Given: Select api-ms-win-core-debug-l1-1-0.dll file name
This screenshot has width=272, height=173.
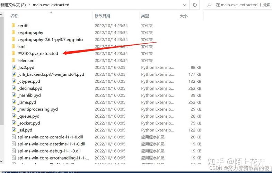Looking at the screenshot, I should (x=49, y=151).
